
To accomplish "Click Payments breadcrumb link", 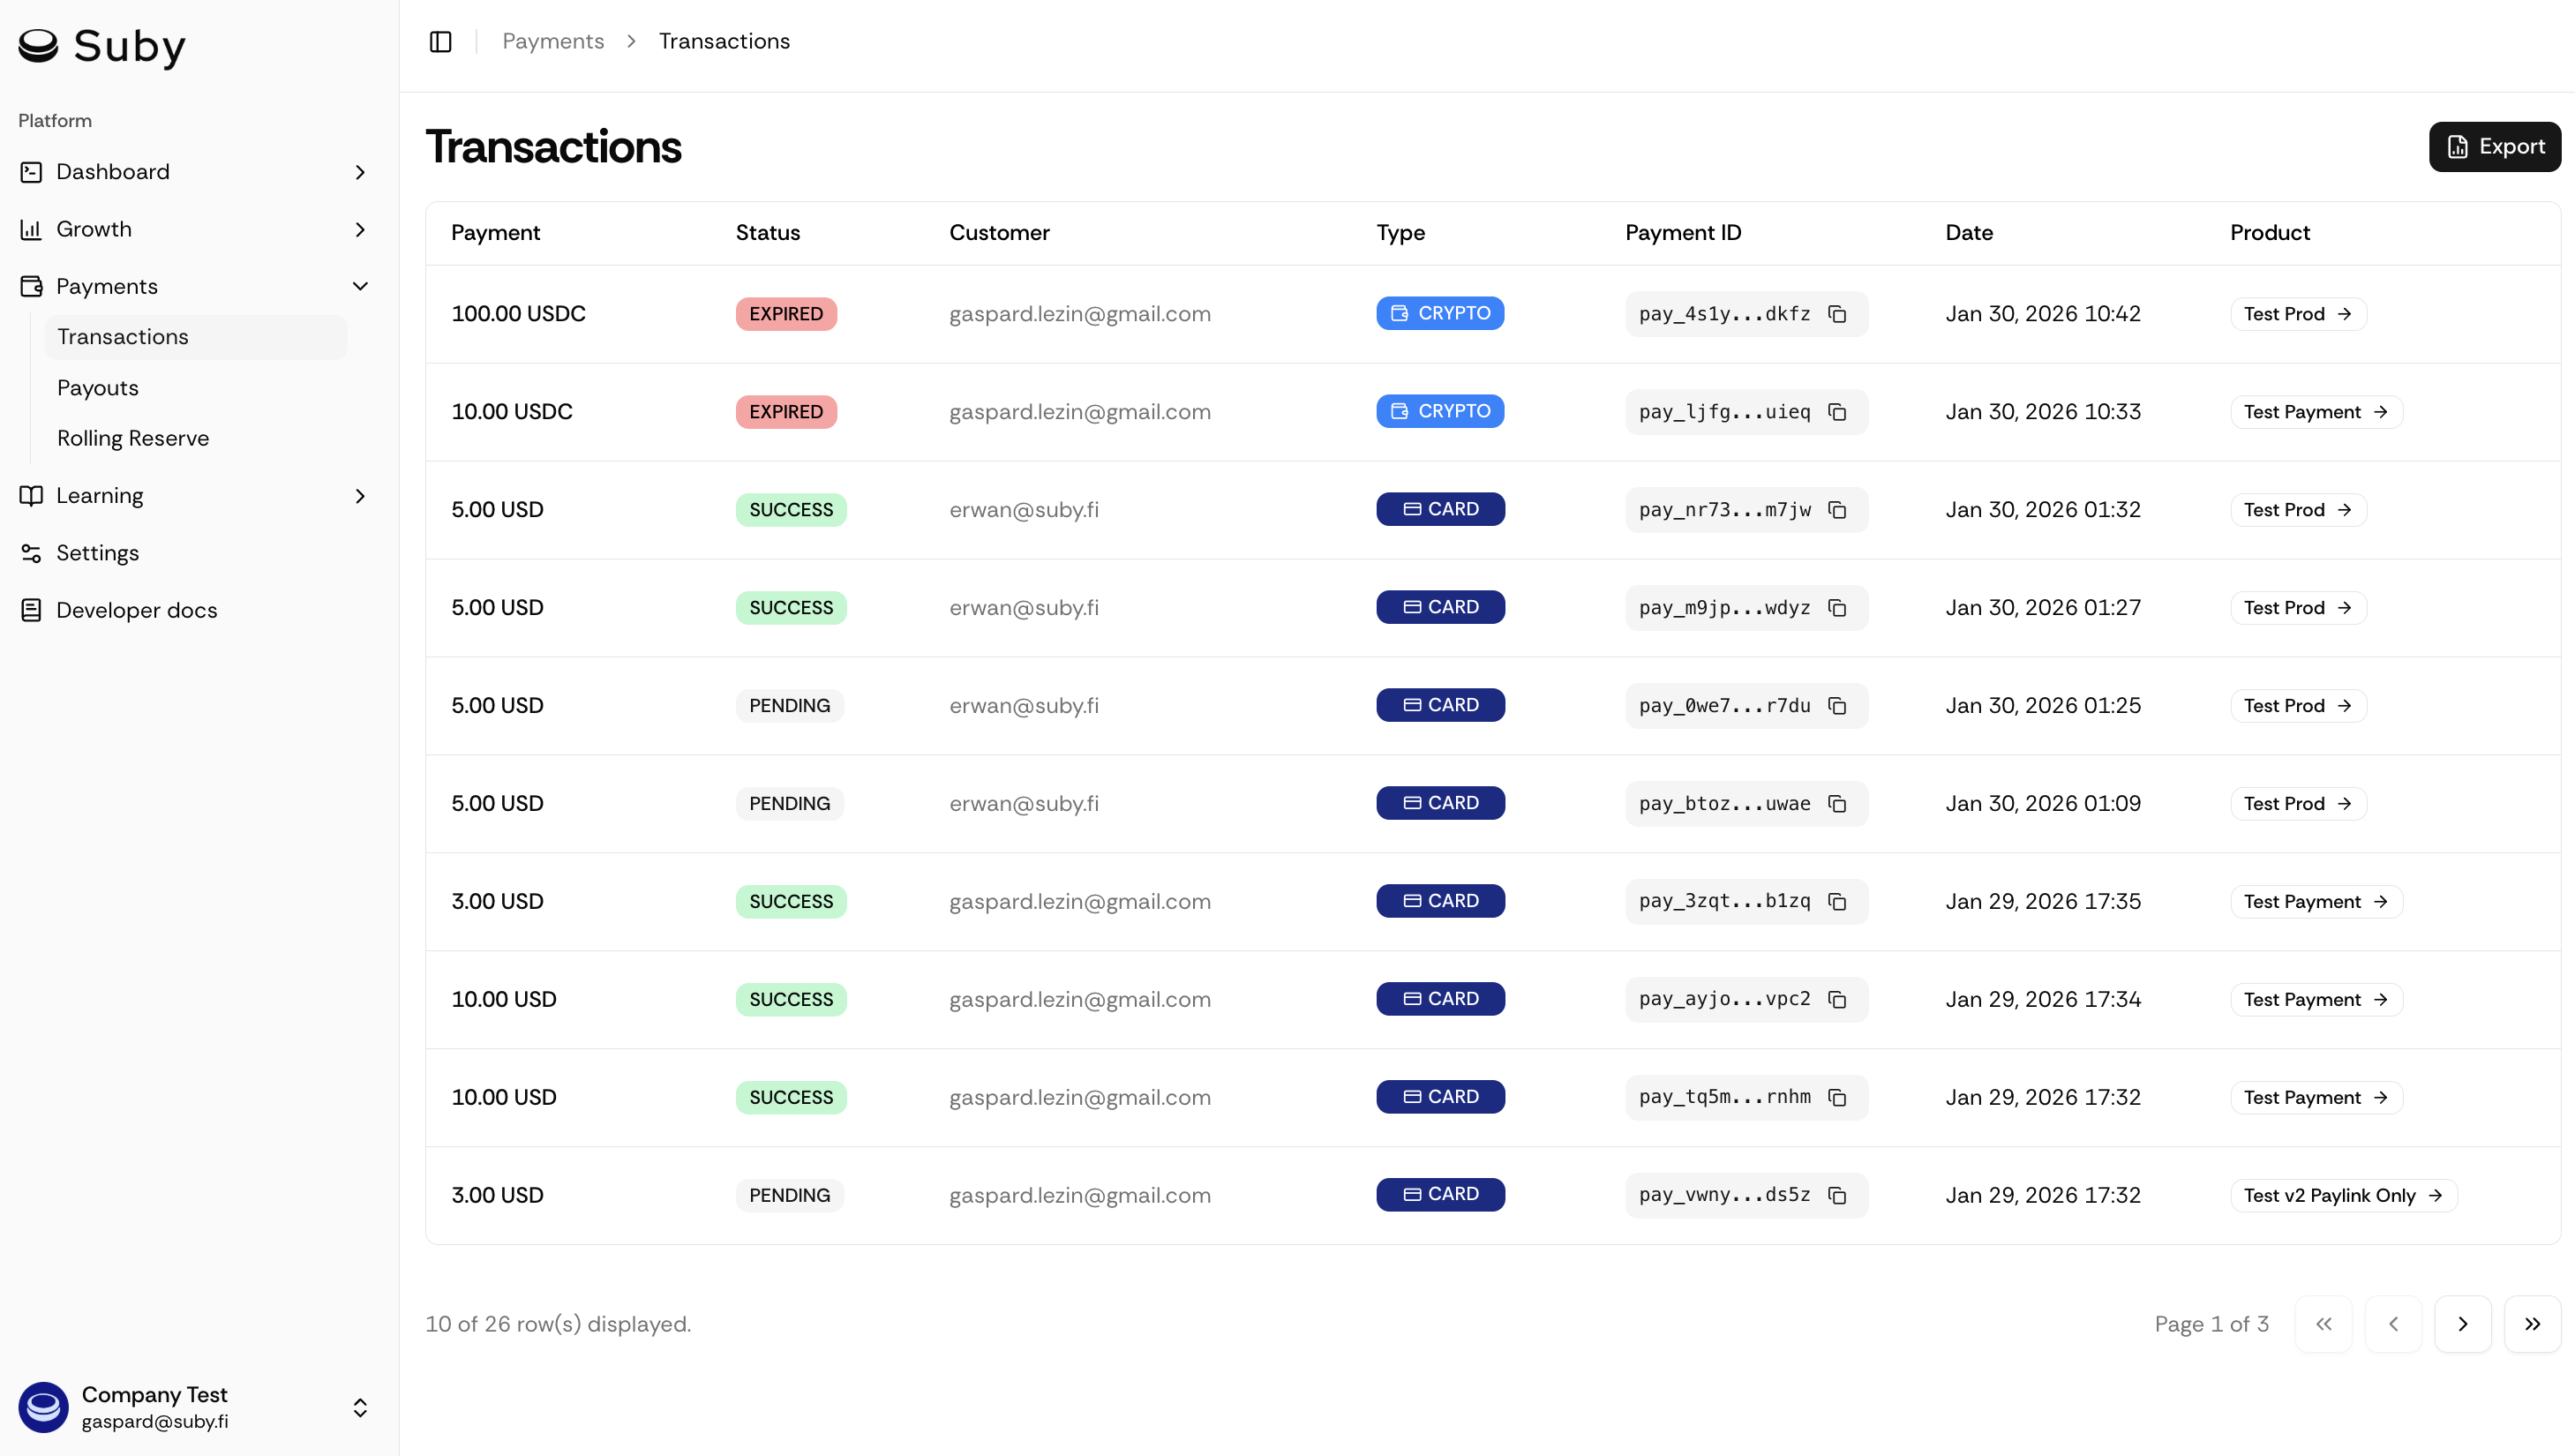I will coord(553,41).
